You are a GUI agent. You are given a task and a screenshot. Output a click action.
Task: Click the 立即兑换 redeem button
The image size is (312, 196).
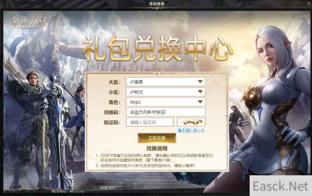coord(157,138)
